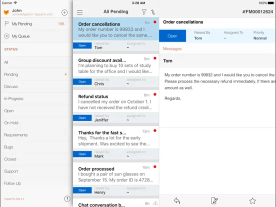Tap the All Pending list title

click(x=116, y=12)
